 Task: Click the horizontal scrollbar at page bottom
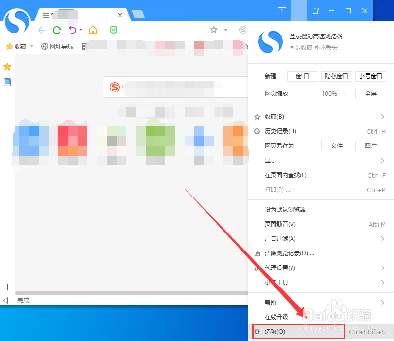(x=132, y=293)
